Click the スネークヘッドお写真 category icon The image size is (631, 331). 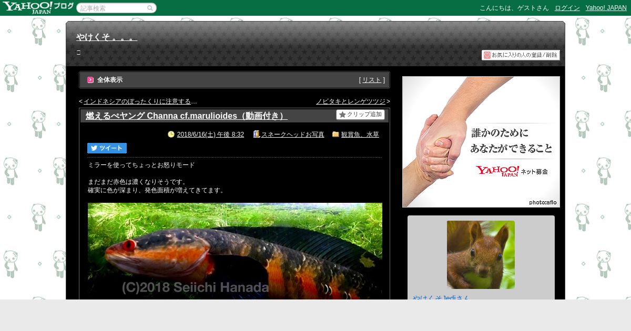[257, 134]
